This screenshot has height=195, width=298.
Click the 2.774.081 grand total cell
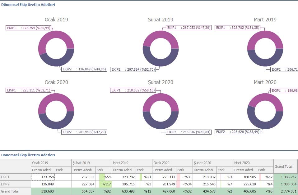[285, 191]
